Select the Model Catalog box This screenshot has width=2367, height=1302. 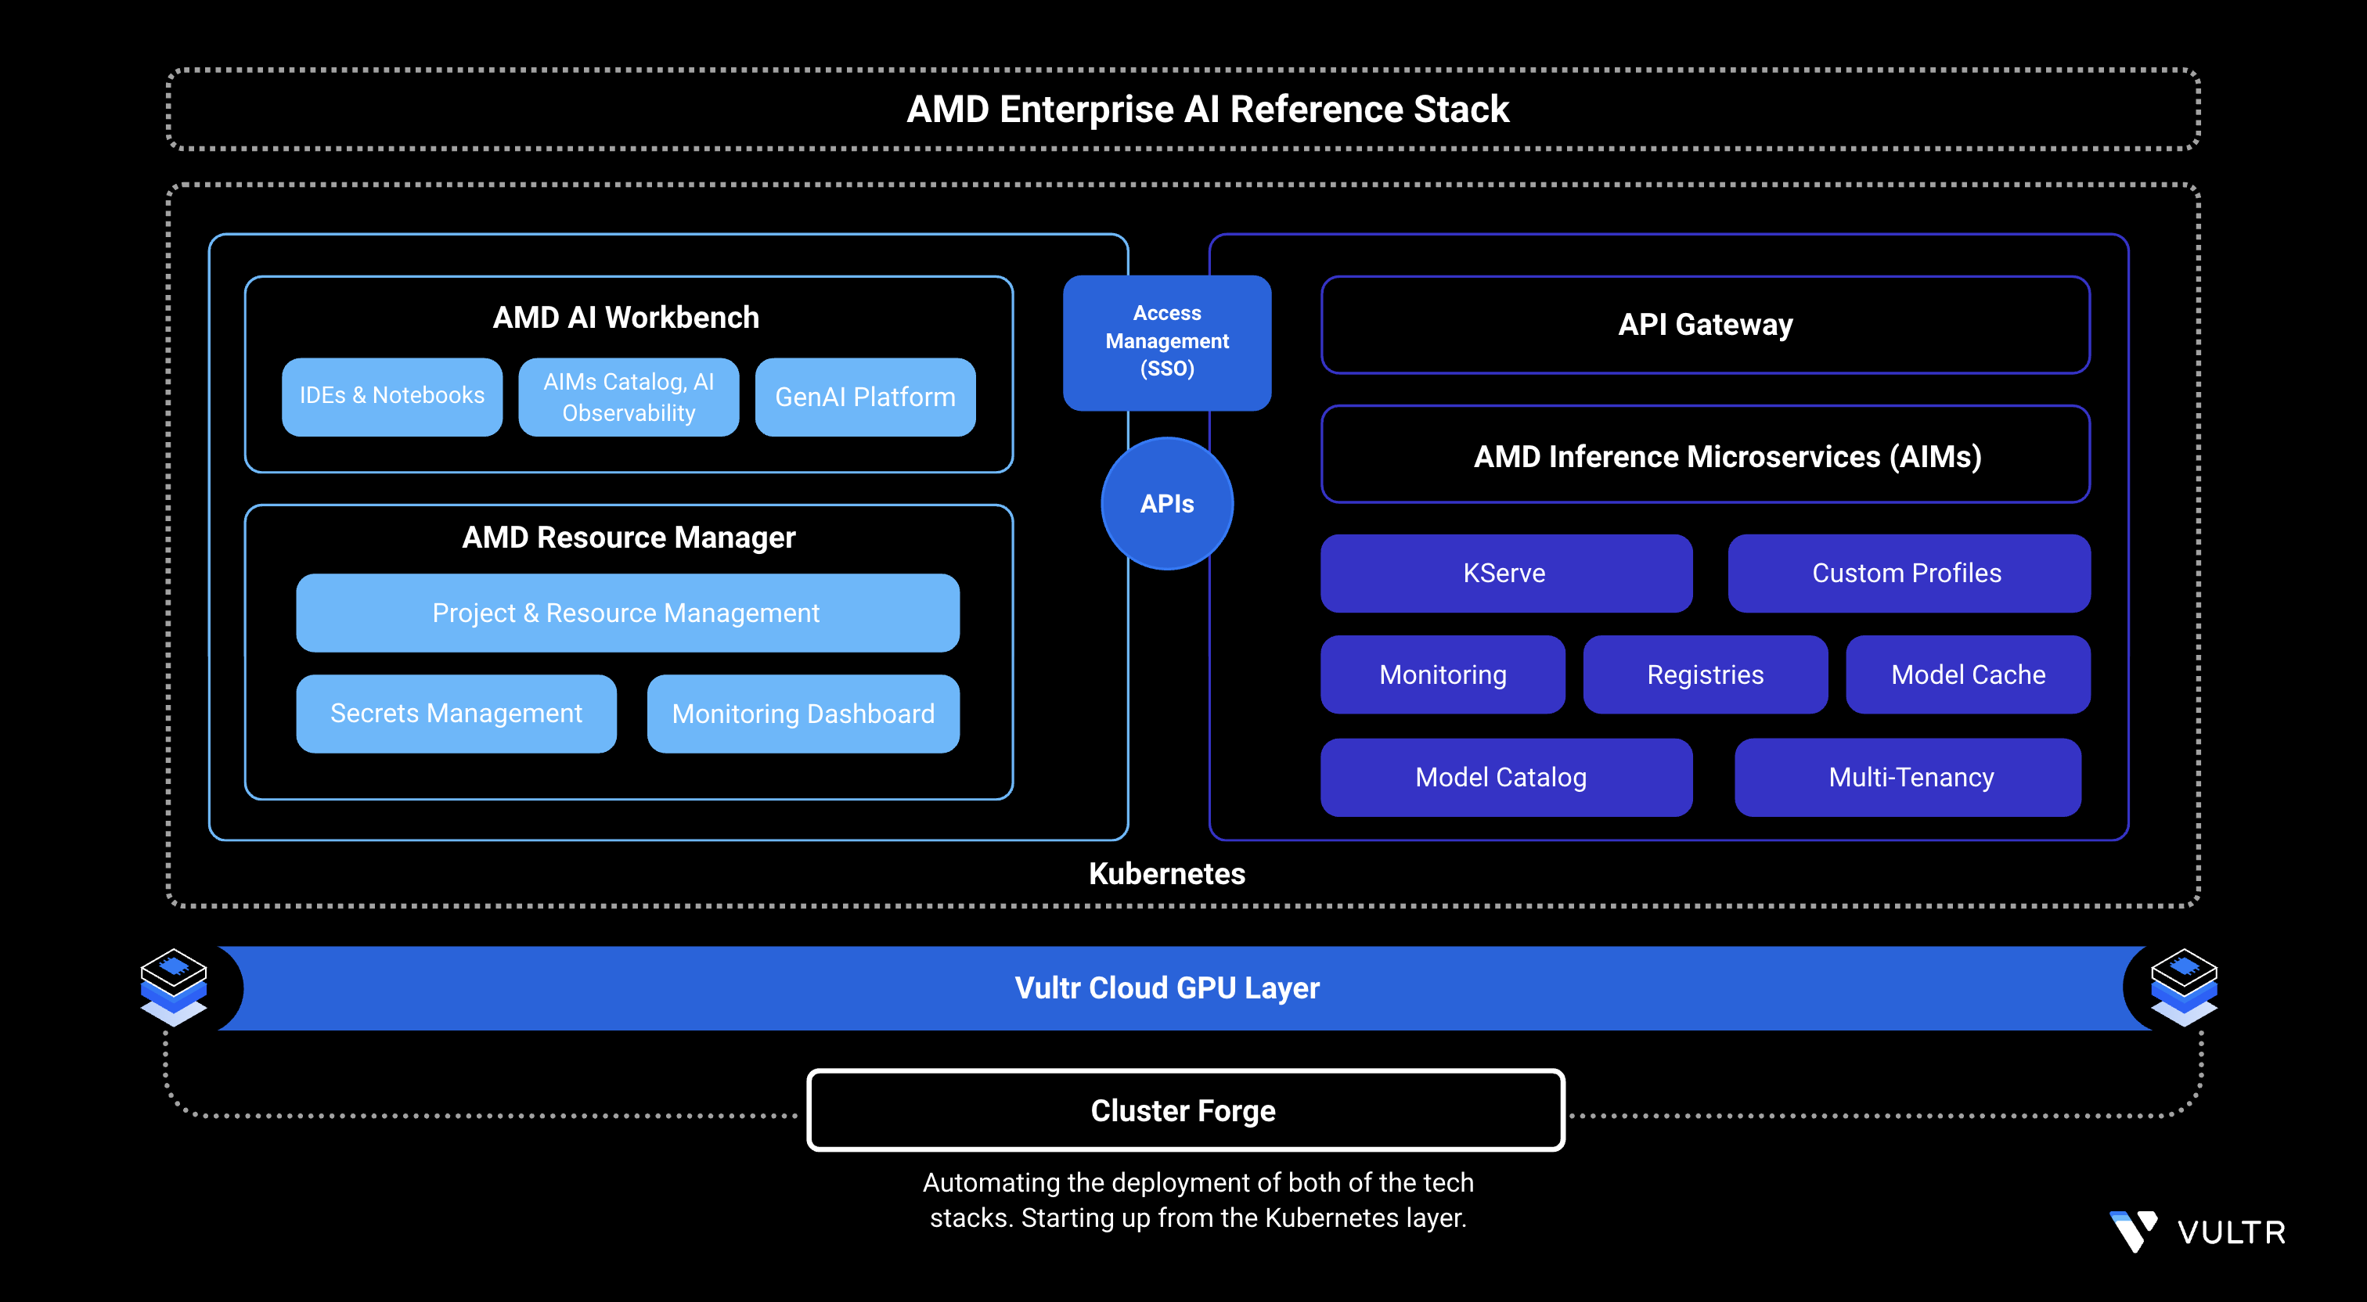pyautogui.click(x=1506, y=777)
